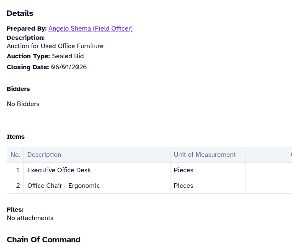
Task: Click the Items section heading
Action: point(16,137)
